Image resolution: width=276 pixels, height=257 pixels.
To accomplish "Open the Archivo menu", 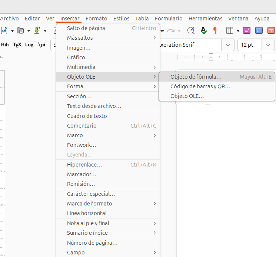I will [9, 19].
